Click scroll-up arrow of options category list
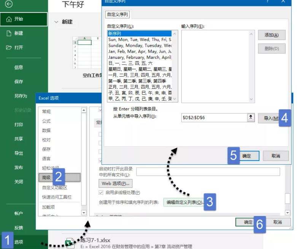 (x=84, y=110)
